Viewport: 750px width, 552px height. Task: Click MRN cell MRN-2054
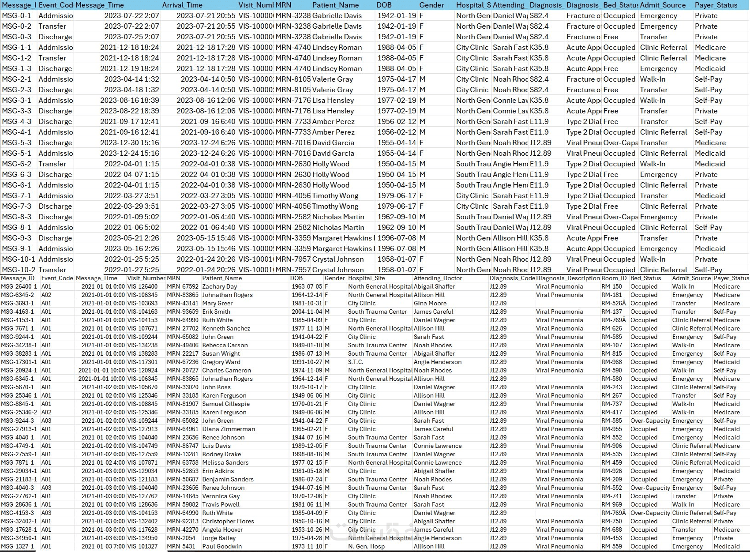coord(181,538)
